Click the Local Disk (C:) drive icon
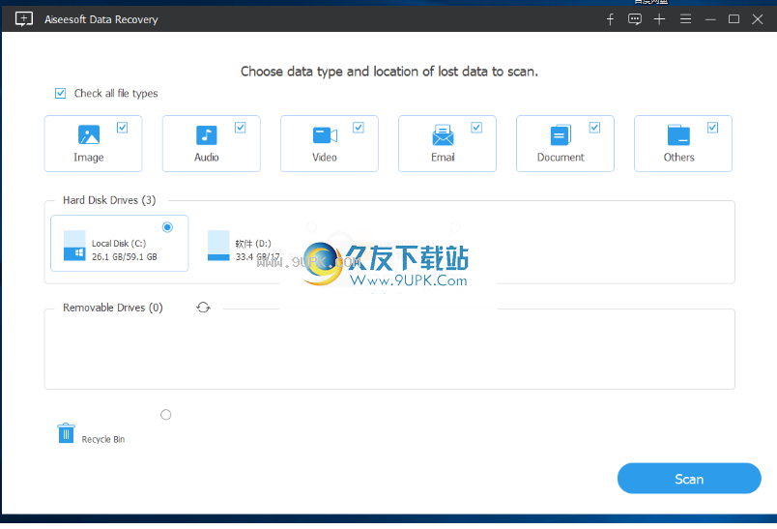This screenshot has height=529, width=777. [74, 246]
